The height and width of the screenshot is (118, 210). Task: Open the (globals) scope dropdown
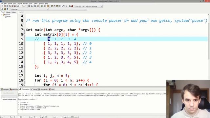48,9
